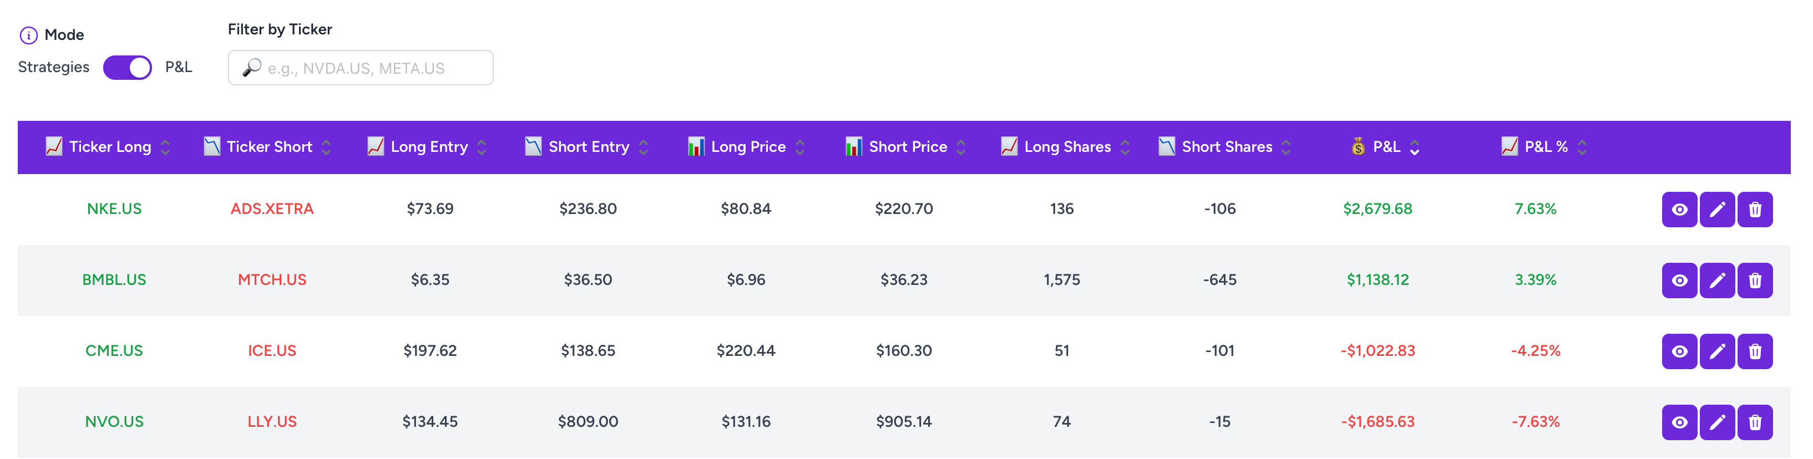
Task: Sort table by Ticker Long column
Action: coord(165,147)
